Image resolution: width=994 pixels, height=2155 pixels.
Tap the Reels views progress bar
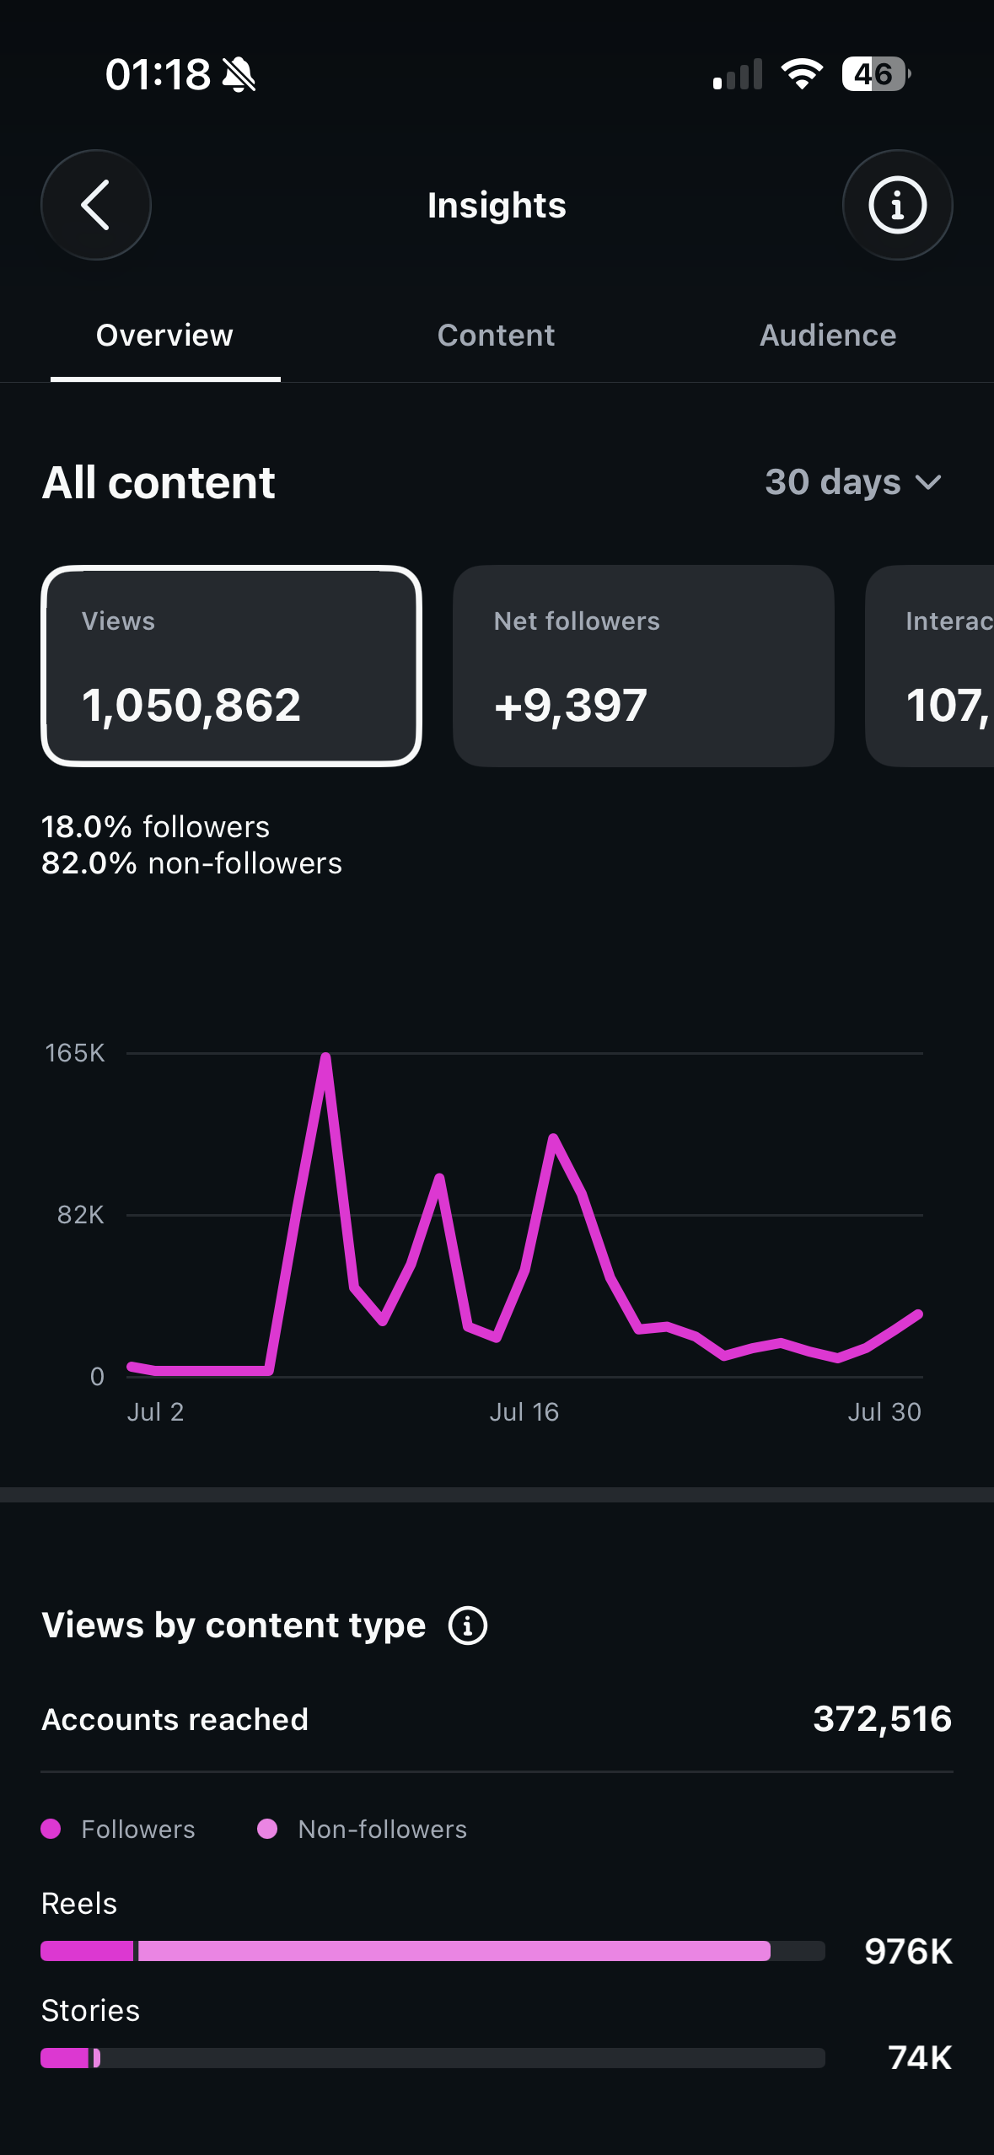click(433, 1951)
